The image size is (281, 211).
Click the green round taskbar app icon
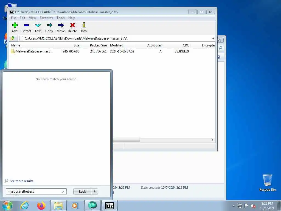click(92, 206)
